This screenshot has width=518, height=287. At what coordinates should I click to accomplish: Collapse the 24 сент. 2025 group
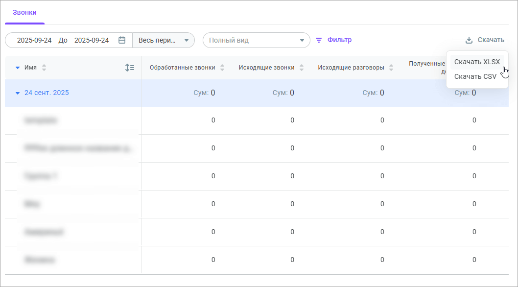18,93
